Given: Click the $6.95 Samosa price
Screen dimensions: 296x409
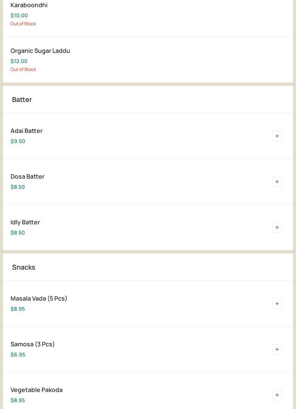Looking at the screenshot, I should click(18, 355).
